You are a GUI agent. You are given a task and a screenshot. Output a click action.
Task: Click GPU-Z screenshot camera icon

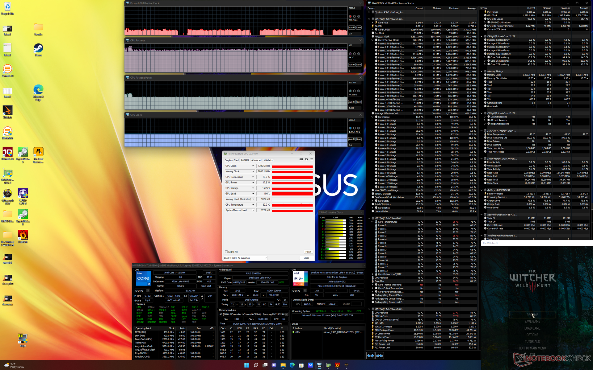click(x=301, y=159)
